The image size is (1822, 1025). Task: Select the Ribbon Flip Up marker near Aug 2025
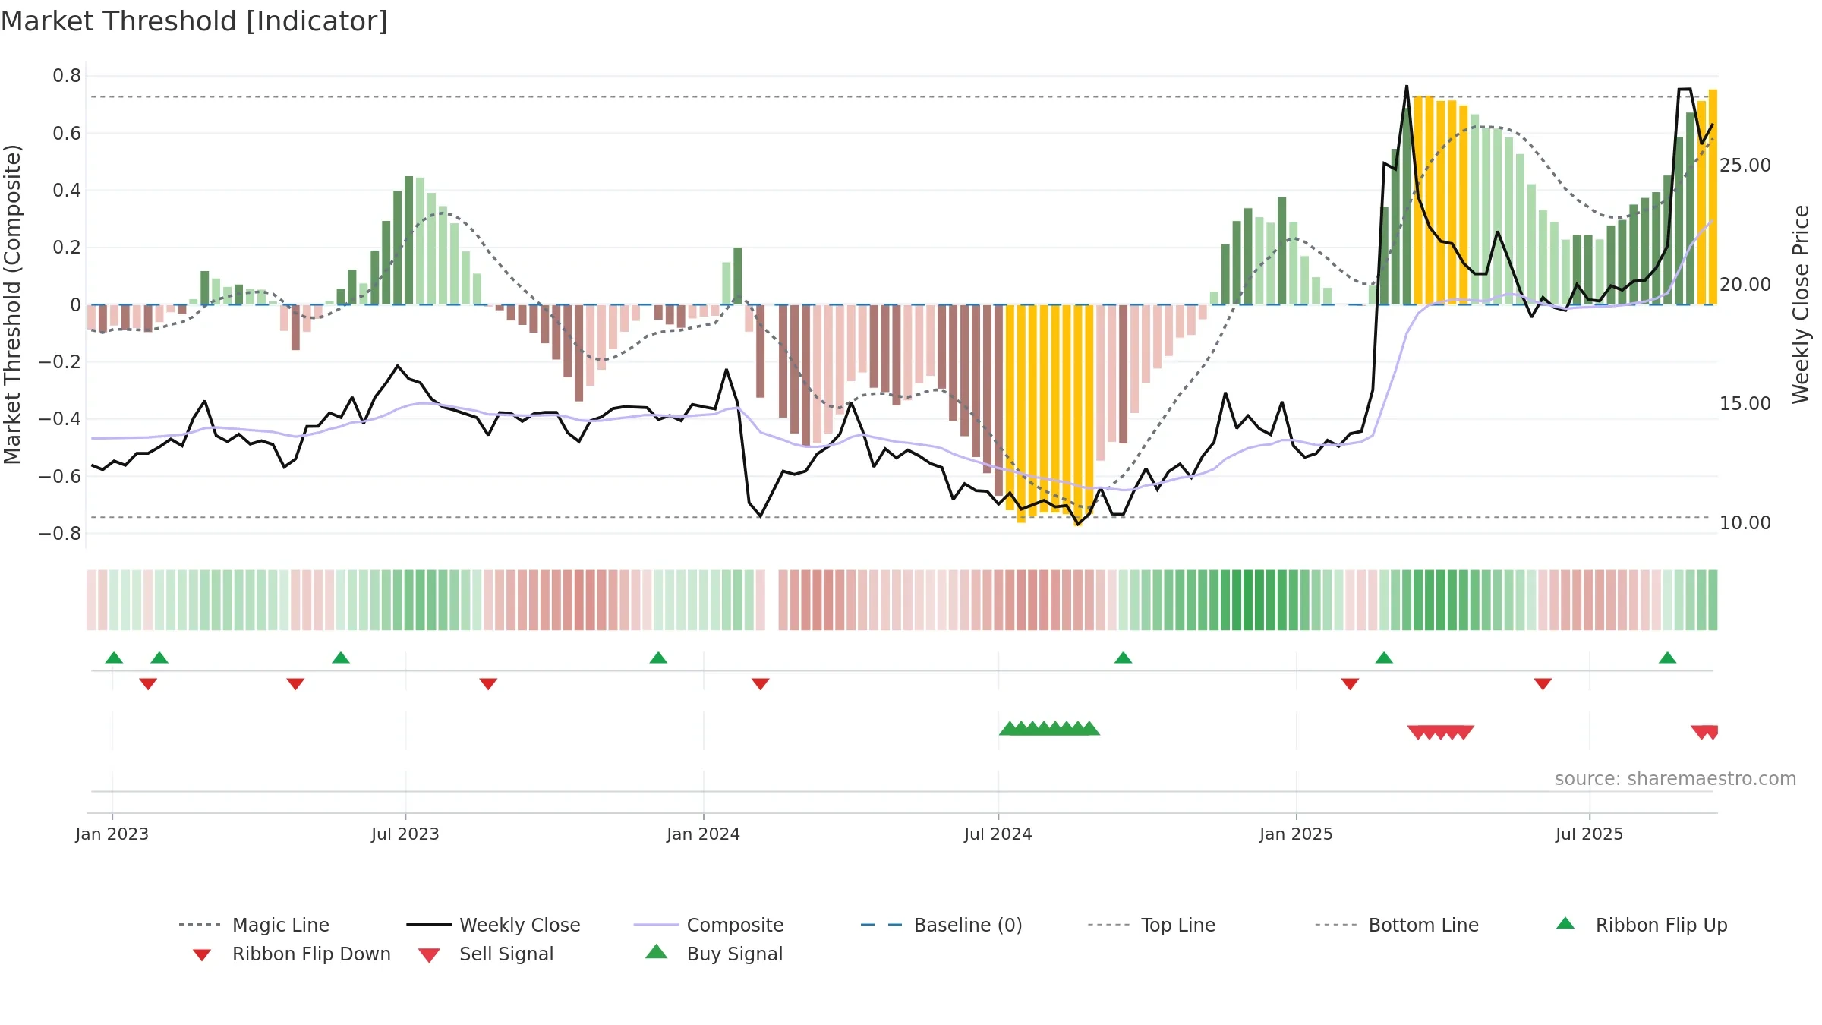click(1667, 658)
